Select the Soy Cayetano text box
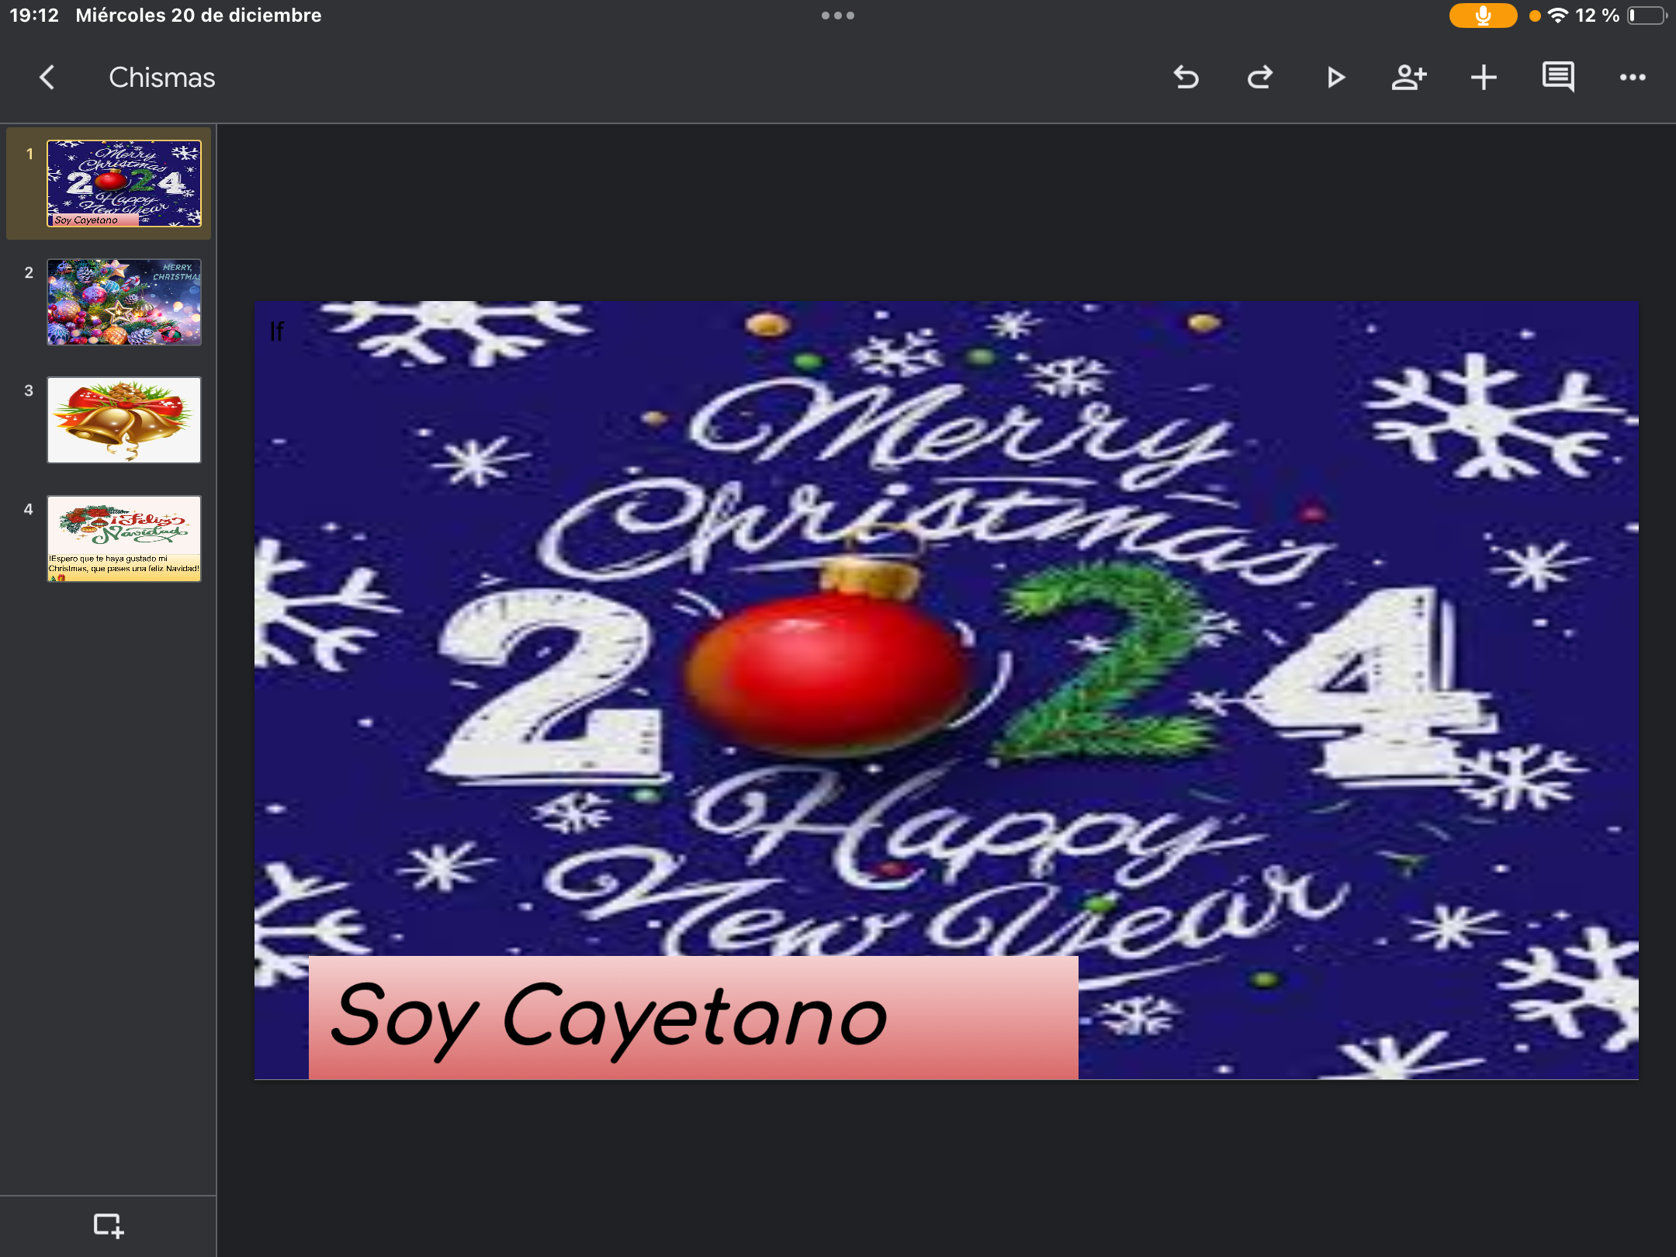The image size is (1676, 1257). (x=692, y=1016)
